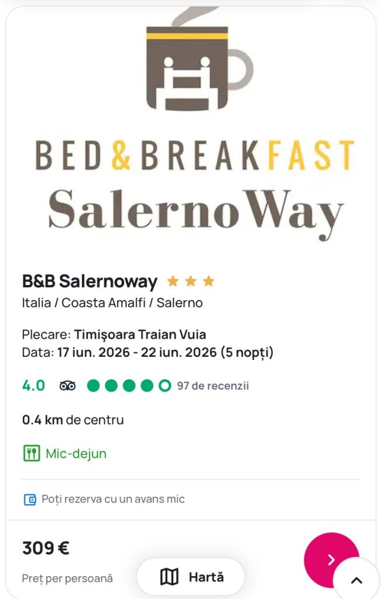Open the Hartă map view
Screen dimensions: 381x599
191,577
